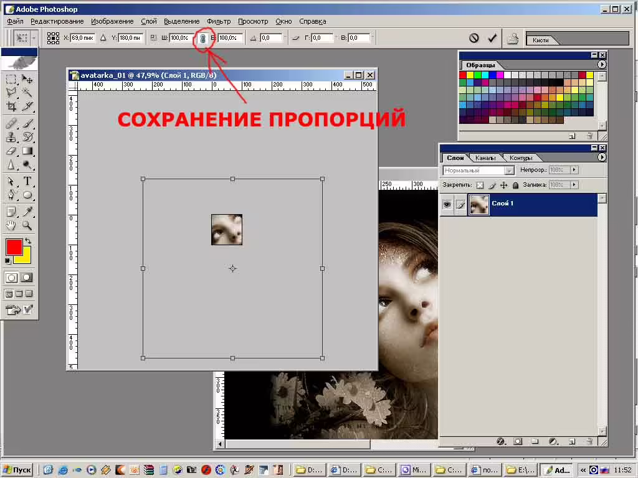Select the Healing Brush tool
The height and width of the screenshot is (478, 638).
point(11,123)
